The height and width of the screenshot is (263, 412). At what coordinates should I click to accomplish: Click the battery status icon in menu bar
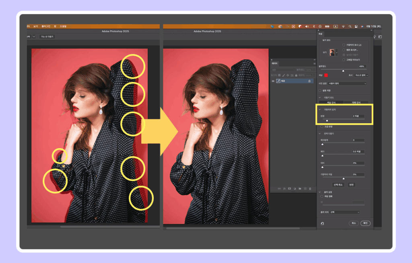click(x=327, y=27)
